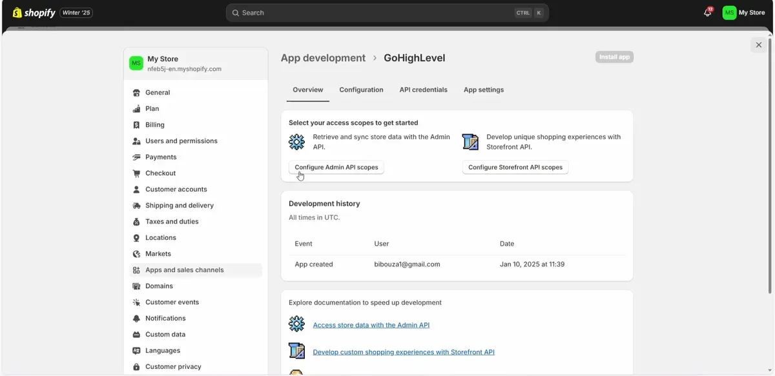Click the Winter '25 edition badge
Screen dimensions: 775x376
coord(76,12)
